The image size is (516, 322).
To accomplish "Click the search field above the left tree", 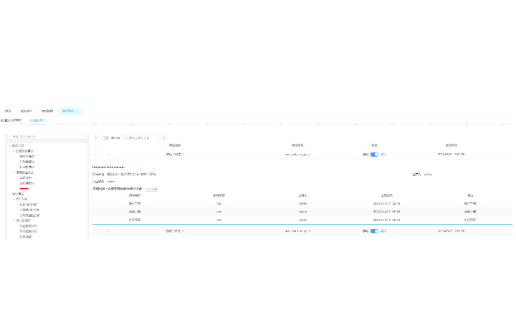I will (47, 137).
